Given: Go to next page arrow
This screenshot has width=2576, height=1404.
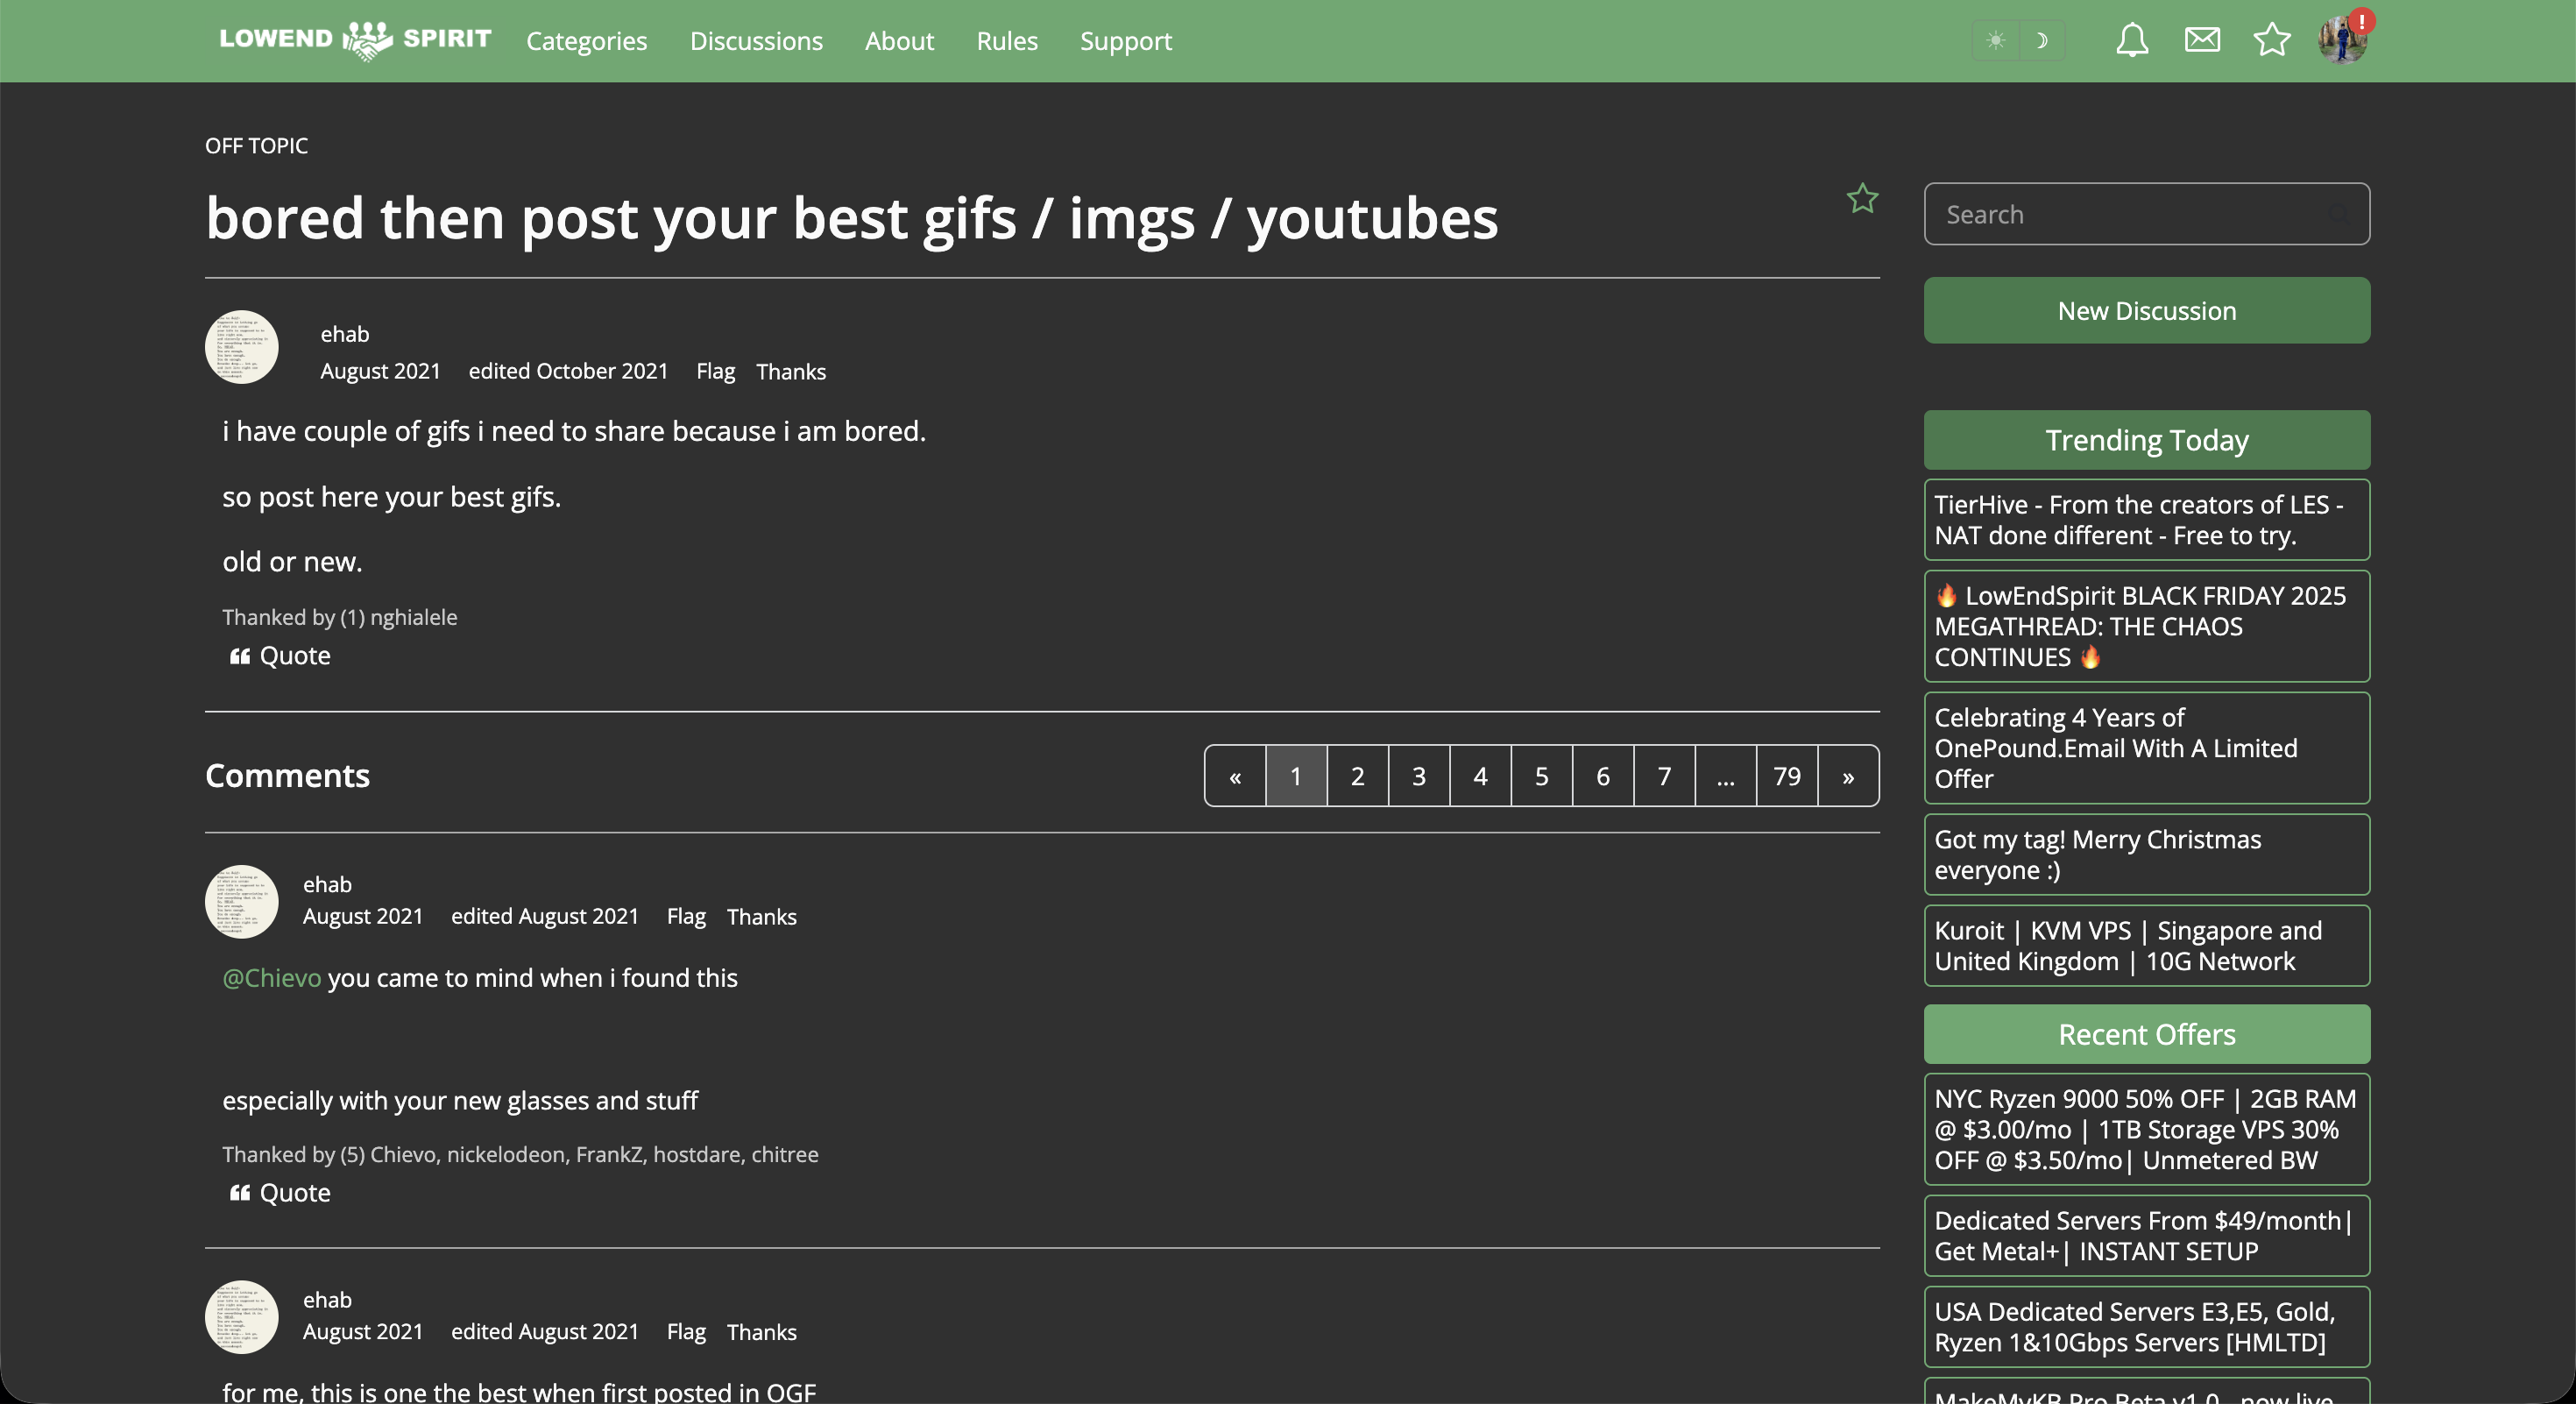Looking at the screenshot, I should (1848, 776).
